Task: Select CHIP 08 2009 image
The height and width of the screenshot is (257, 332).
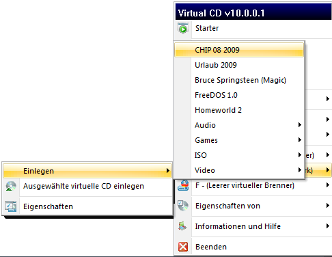Action: 239,50
